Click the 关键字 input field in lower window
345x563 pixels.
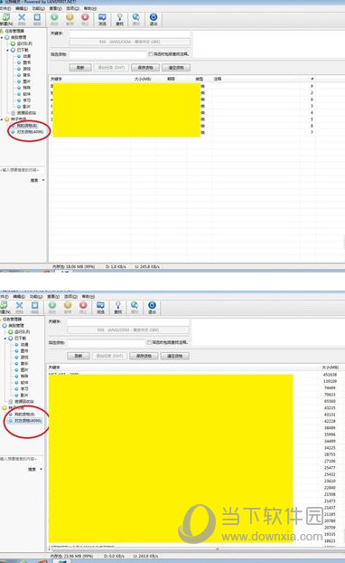(128, 321)
